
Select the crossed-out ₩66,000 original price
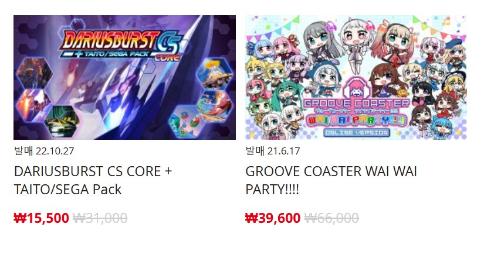coord(331,218)
